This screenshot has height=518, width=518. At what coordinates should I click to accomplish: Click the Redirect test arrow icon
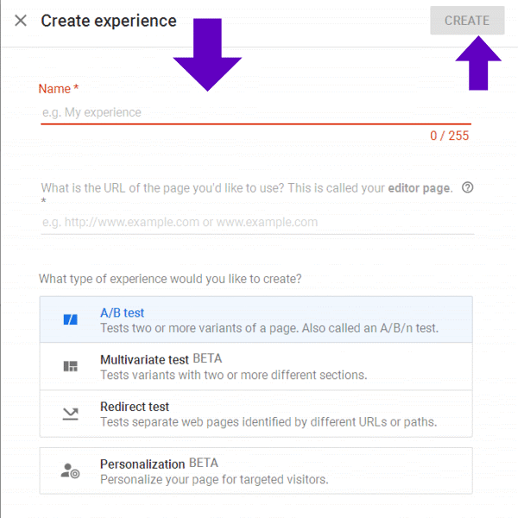70,414
